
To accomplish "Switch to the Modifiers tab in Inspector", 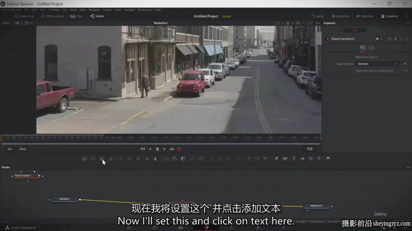I will click(x=378, y=30).
